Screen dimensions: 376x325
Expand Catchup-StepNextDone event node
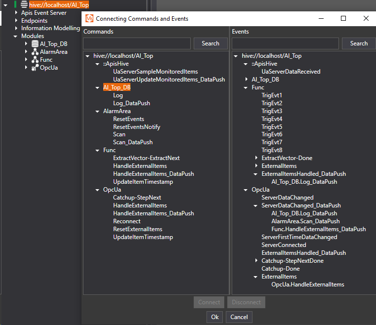(x=256, y=261)
